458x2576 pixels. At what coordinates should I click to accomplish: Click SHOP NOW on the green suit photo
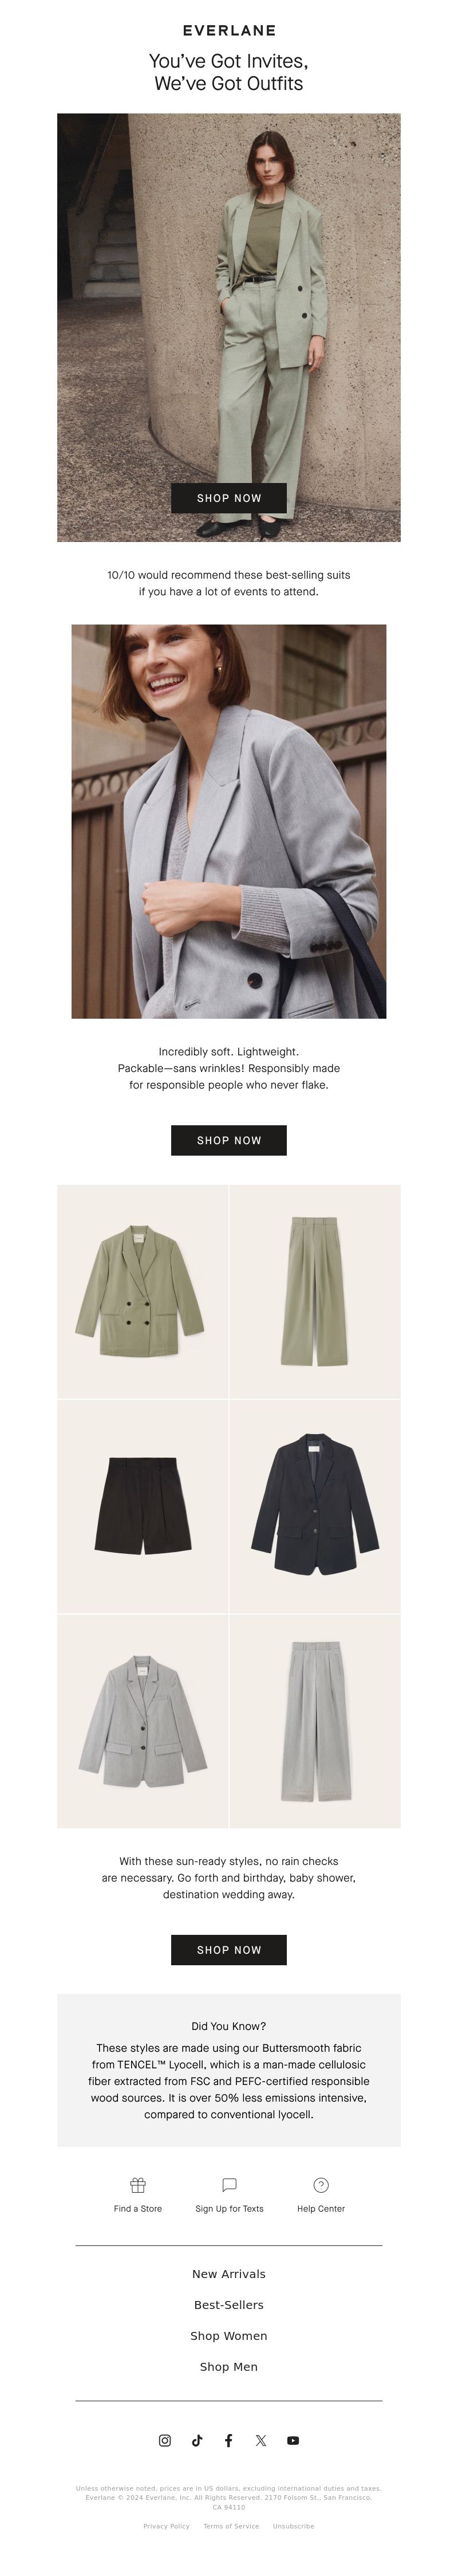pyautogui.click(x=229, y=497)
